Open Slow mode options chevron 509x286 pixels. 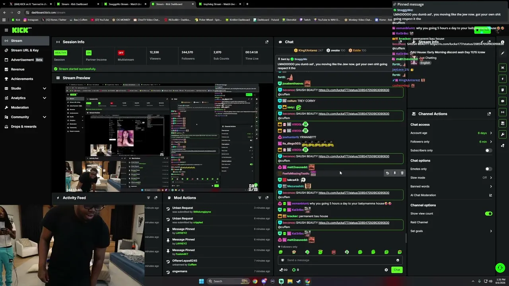[491, 178]
